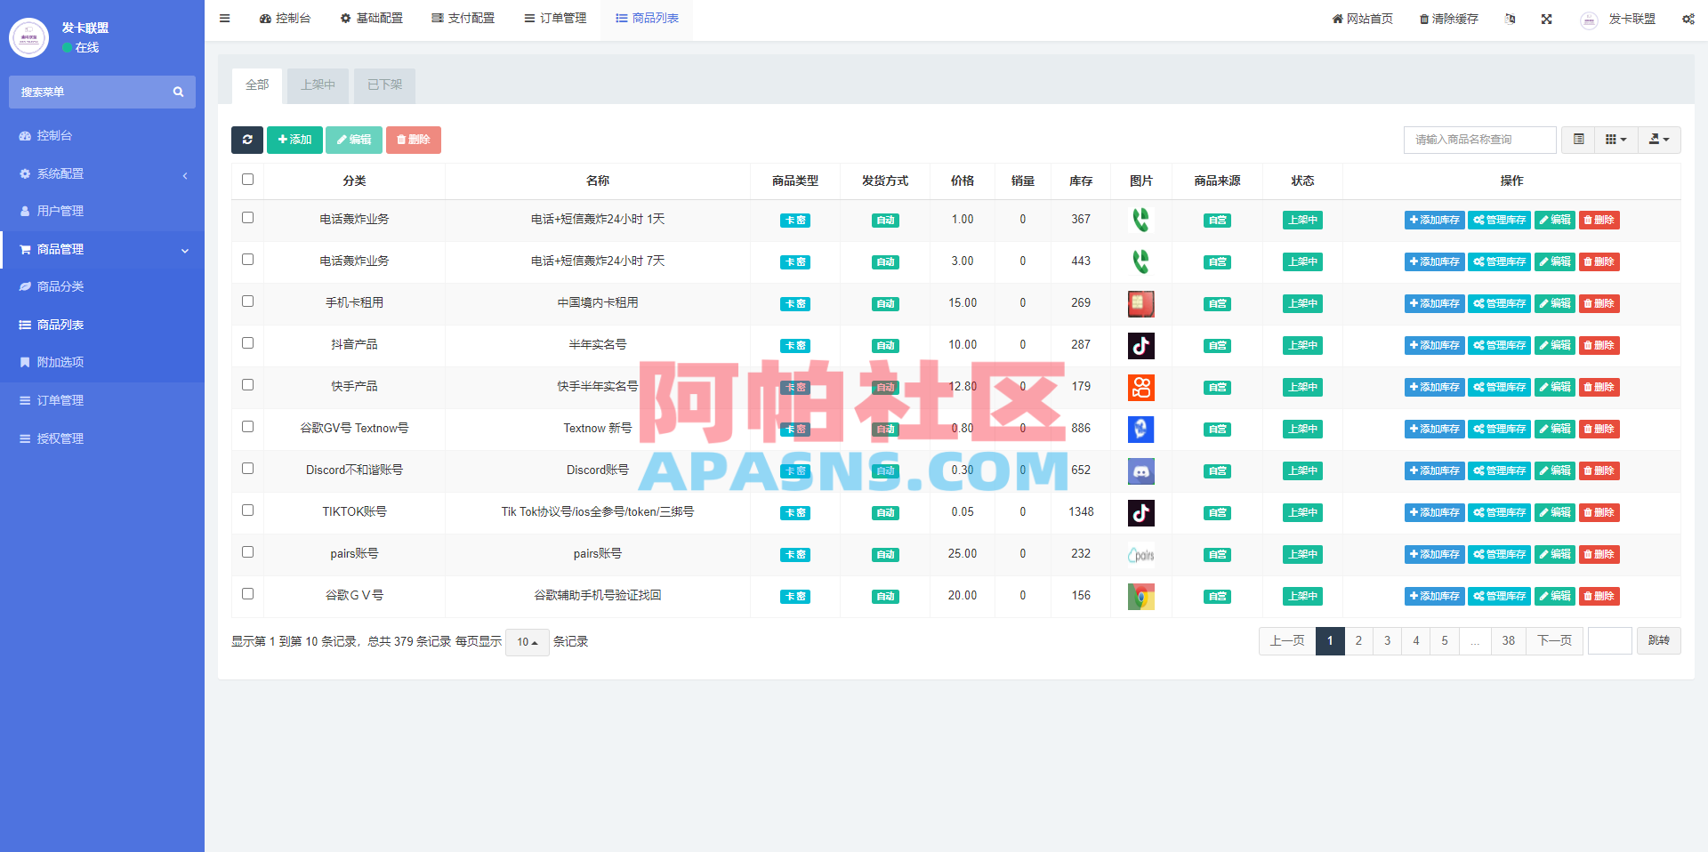This screenshot has height=852, width=1708.
Task: Open 订单管理 from the top navigation
Action: [x=554, y=18]
